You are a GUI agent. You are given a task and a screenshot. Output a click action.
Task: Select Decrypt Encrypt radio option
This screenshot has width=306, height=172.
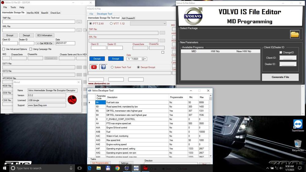[138, 67]
